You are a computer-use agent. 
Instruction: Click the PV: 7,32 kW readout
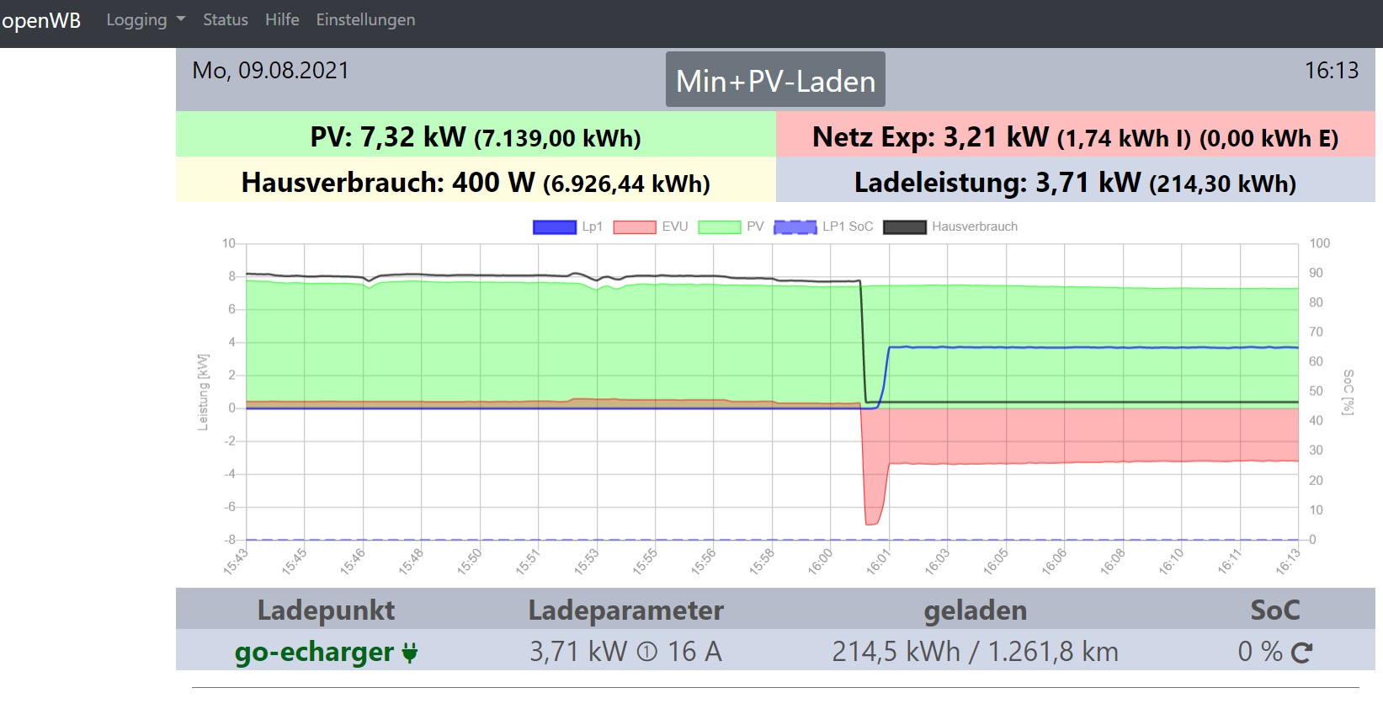(x=476, y=136)
